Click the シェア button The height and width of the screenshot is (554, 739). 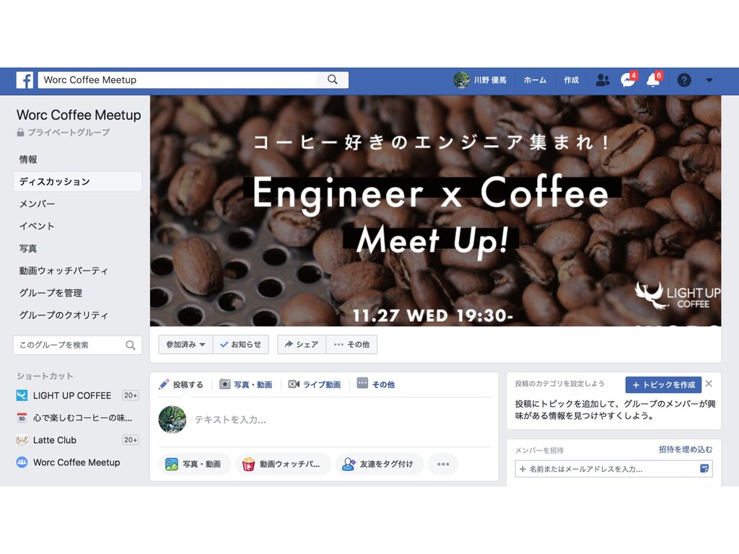(302, 344)
